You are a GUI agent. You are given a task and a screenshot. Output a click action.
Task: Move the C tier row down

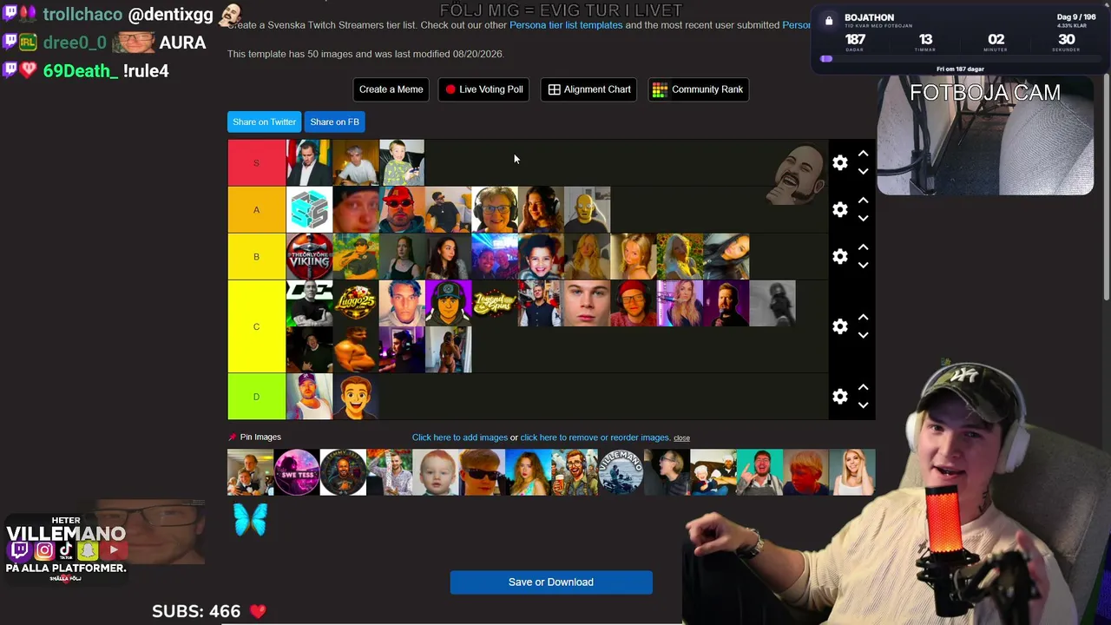(x=863, y=335)
